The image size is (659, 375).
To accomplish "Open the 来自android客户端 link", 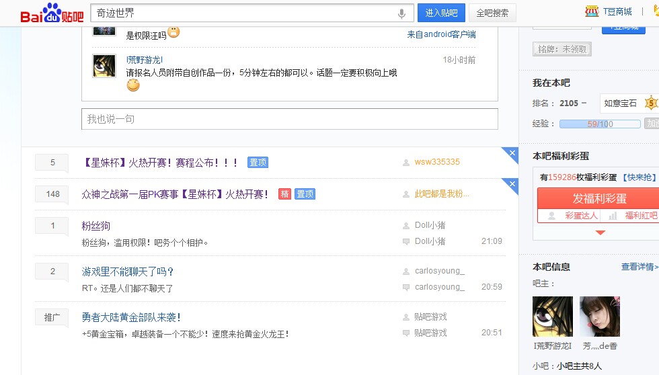I will click(441, 34).
